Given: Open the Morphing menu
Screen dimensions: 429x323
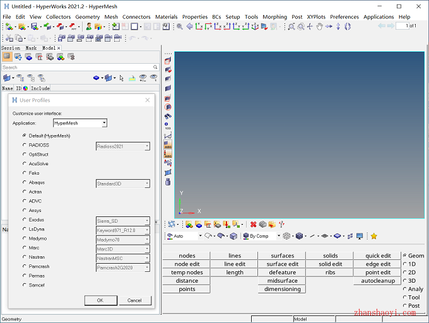Looking at the screenshot, I should click(x=274, y=17).
